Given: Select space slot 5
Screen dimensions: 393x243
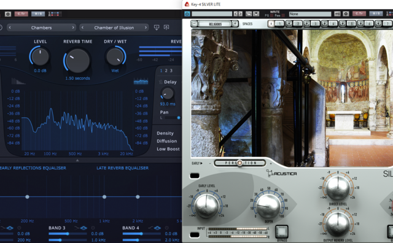Looking at the screenshot, I should (351, 24).
